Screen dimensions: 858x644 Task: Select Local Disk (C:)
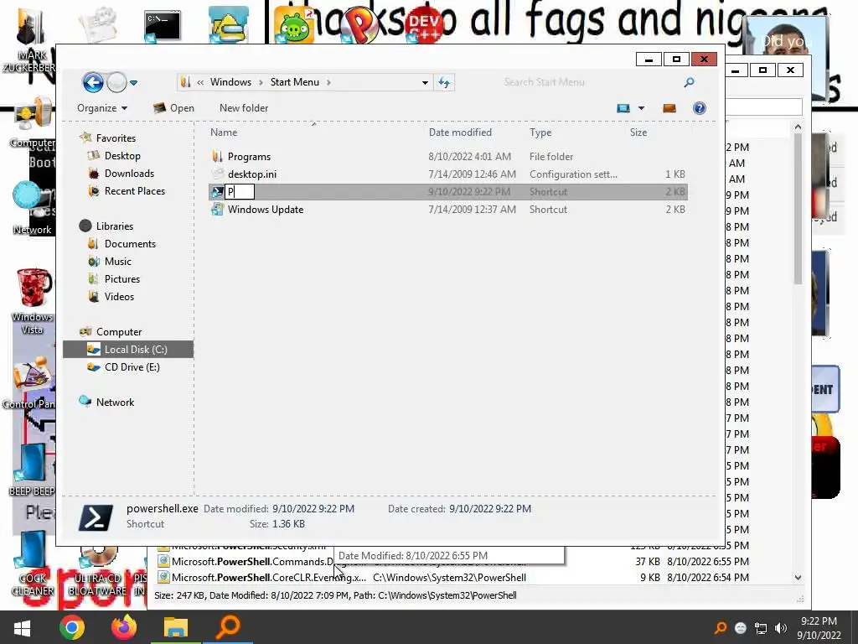coord(128,350)
